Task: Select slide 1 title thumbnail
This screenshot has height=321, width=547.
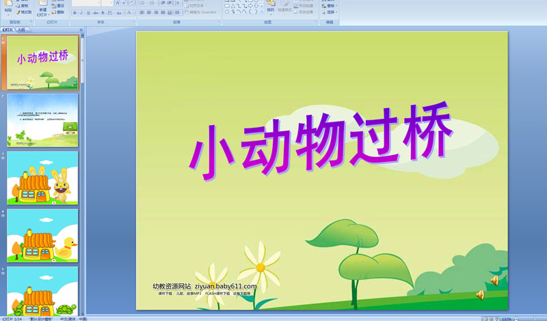Action: [x=42, y=62]
